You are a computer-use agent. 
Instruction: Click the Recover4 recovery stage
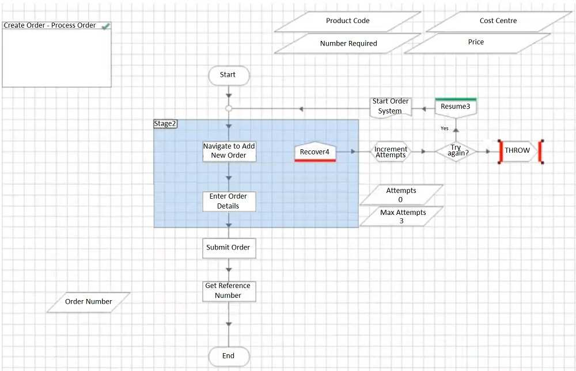(314, 152)
